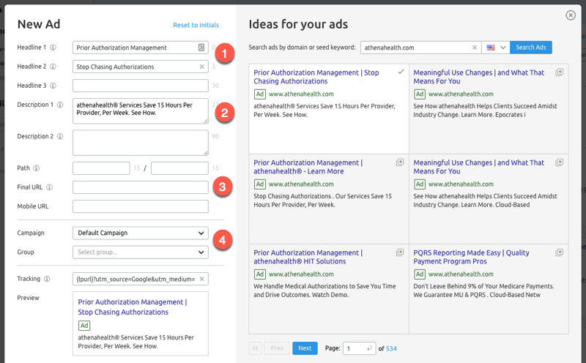Add the 'athenahealth® - Learn More' ad via its plus icon
The image size is (586, 363).
point(400,162)
